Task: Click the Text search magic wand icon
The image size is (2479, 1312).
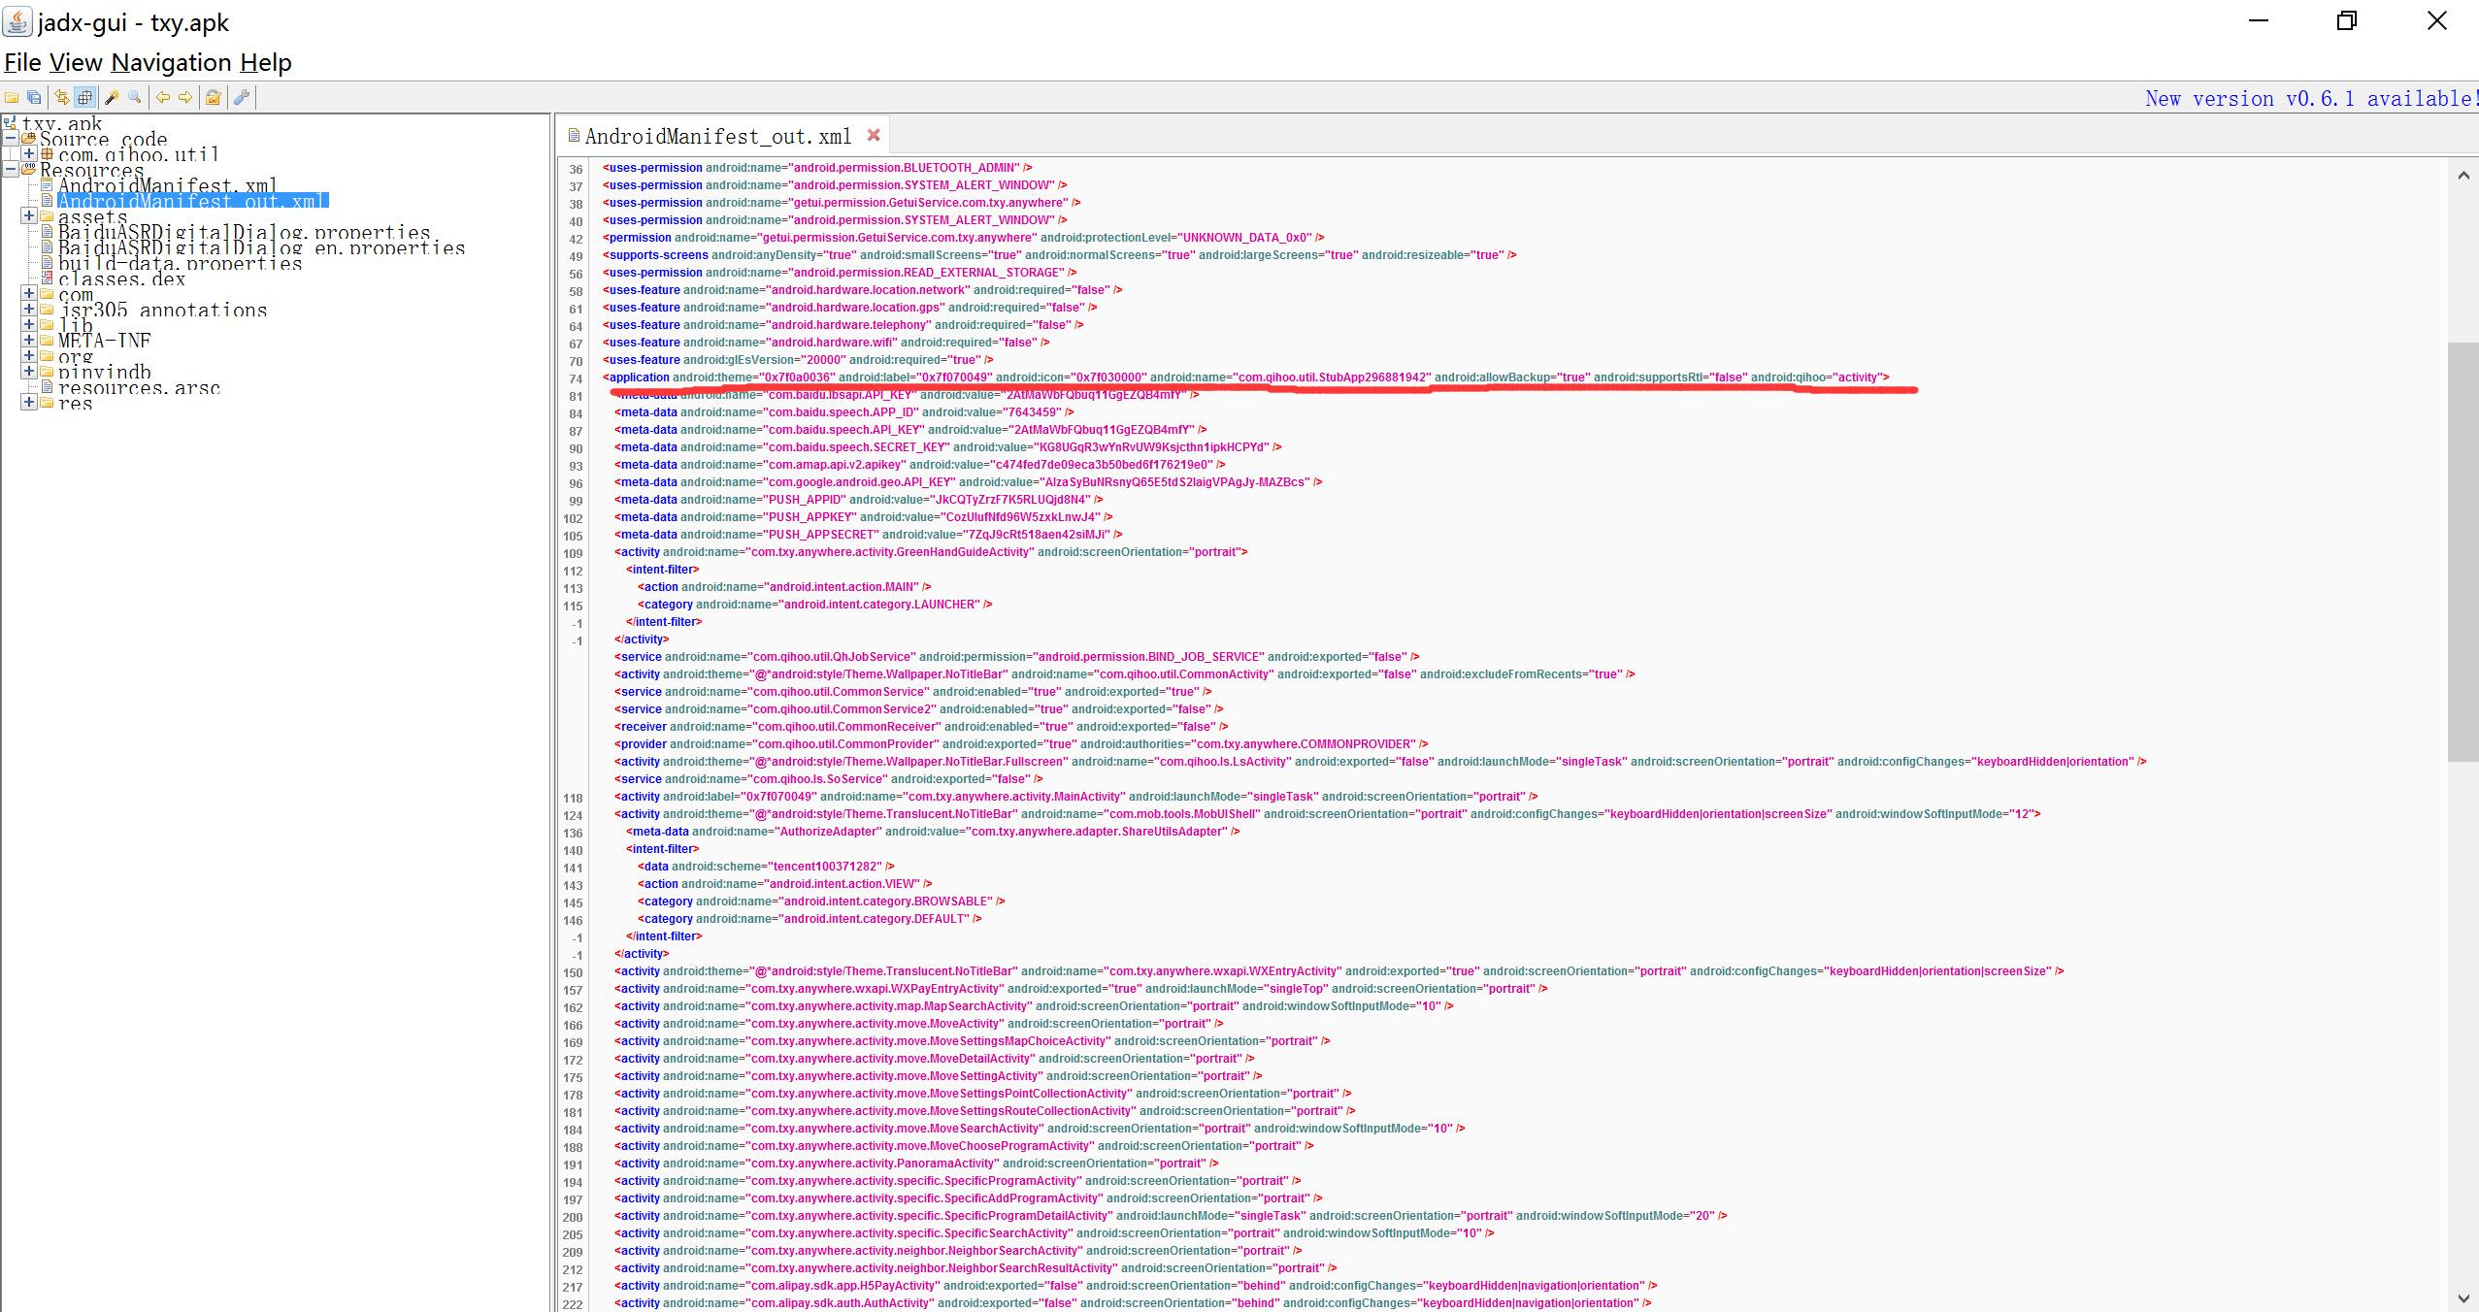Action: click(x=112, y=97)
